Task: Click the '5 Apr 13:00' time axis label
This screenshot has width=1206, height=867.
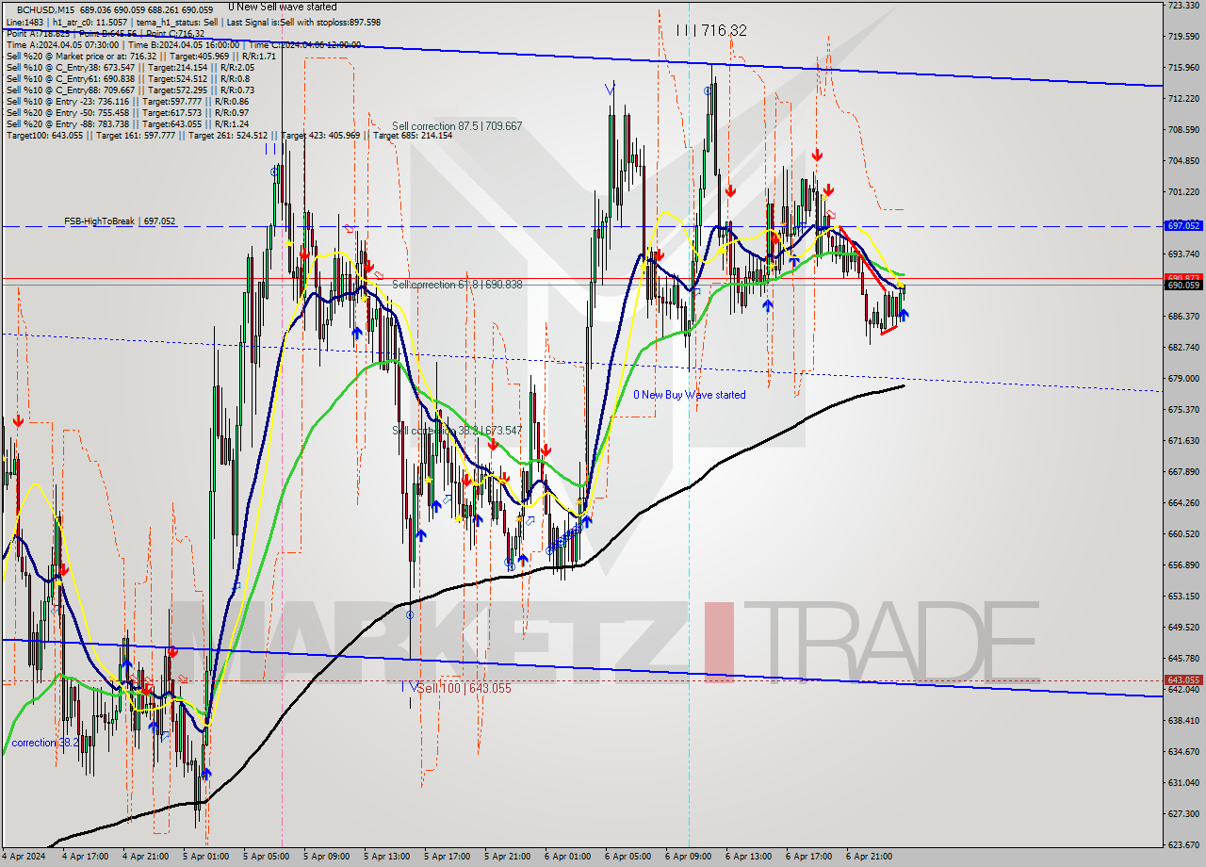Action: coord(387,858)
